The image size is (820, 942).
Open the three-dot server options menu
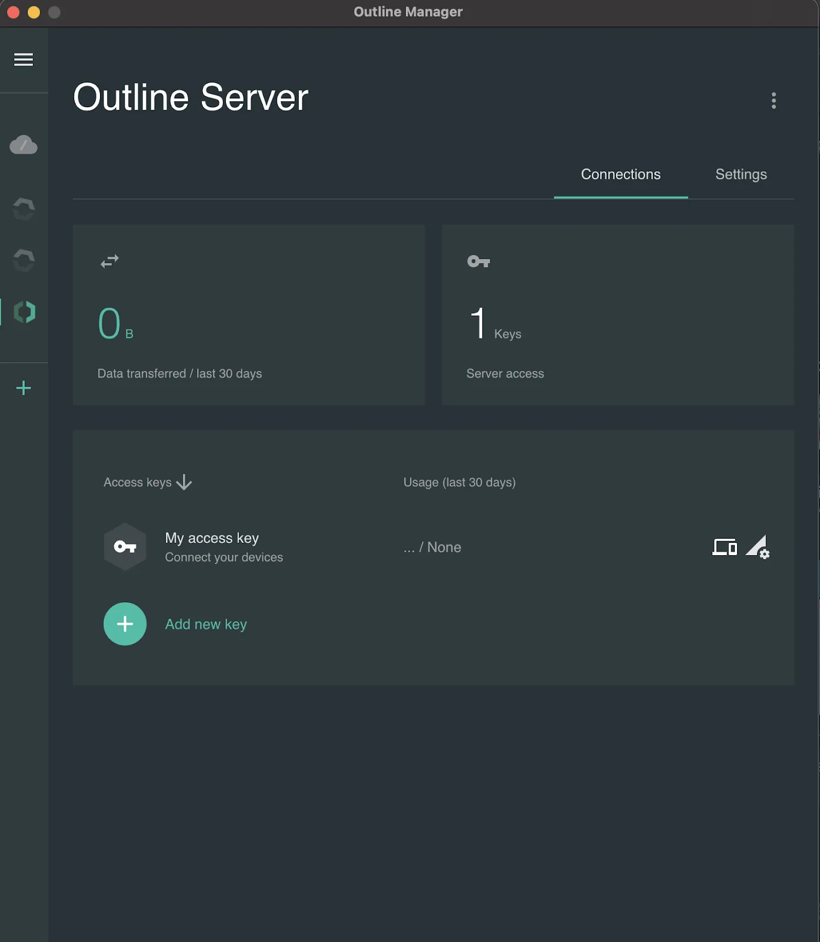pos(774,101)
